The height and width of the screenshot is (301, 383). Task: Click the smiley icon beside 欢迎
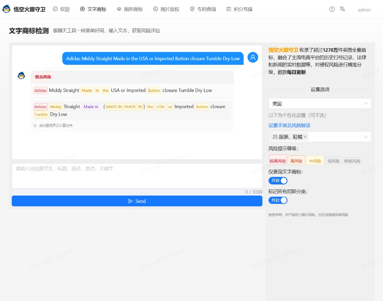(55, 9)
